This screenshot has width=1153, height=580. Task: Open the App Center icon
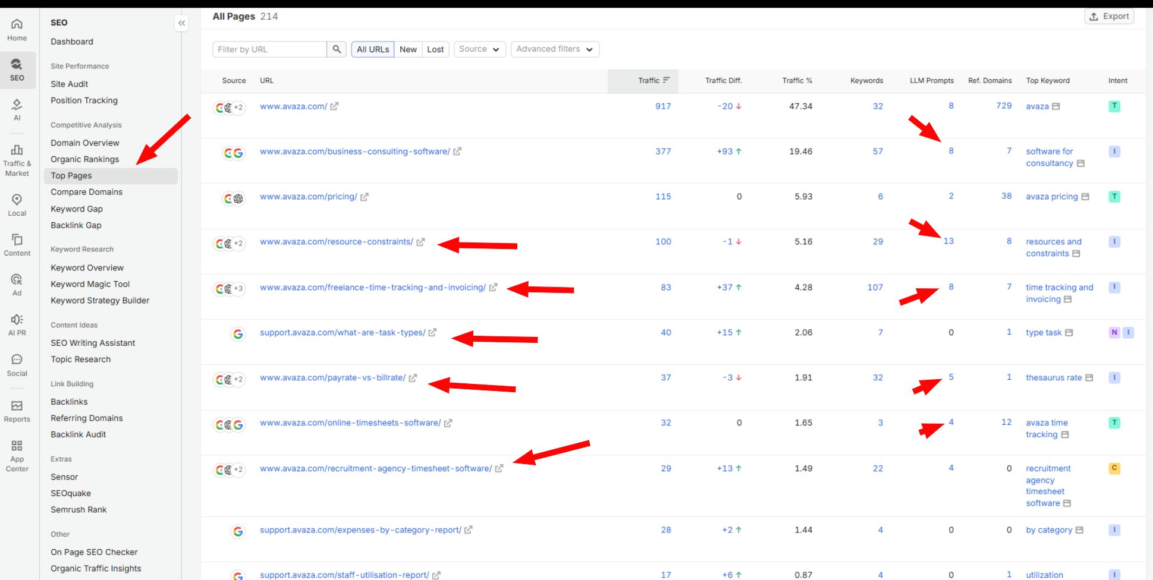coord(17,446)
